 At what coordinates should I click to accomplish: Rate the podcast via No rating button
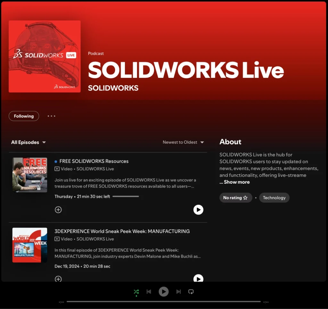pyautogui.click(x=235, y=198)
